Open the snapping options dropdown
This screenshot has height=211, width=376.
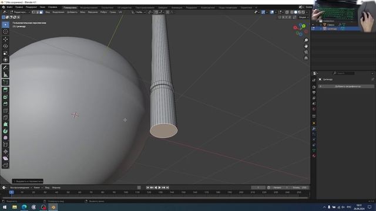click(161, 12)
